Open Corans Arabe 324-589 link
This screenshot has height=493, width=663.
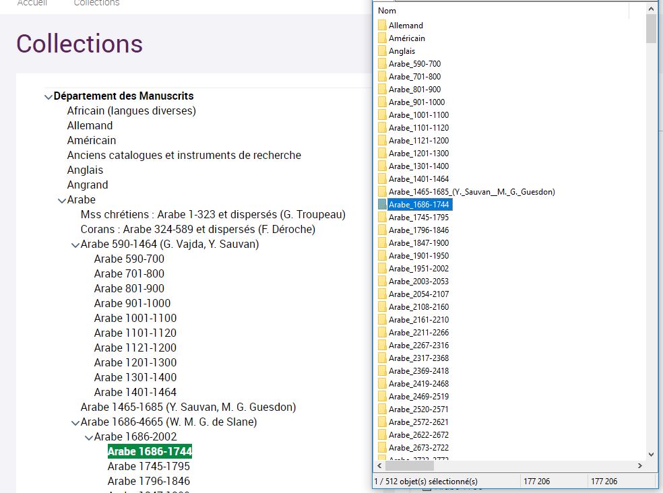tap(198, 229)
